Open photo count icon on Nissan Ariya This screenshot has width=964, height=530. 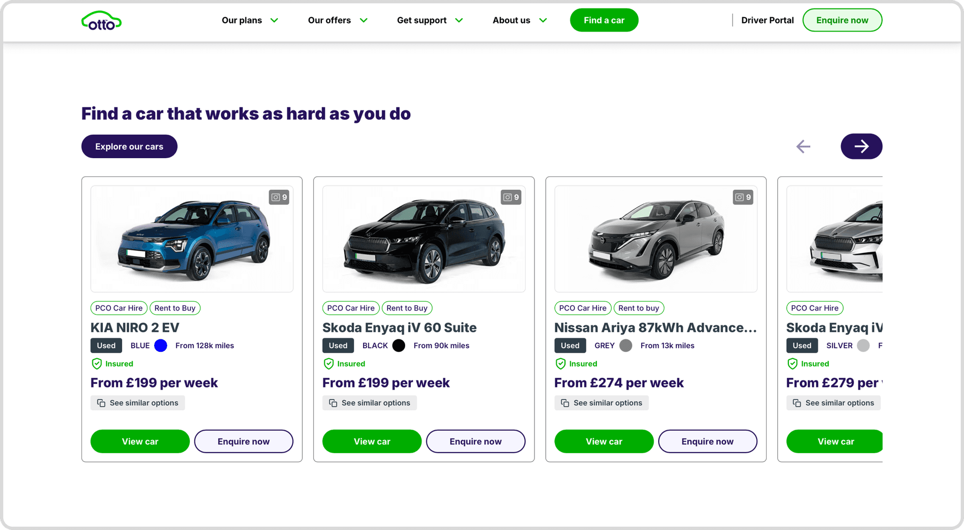tap(743, 197)
